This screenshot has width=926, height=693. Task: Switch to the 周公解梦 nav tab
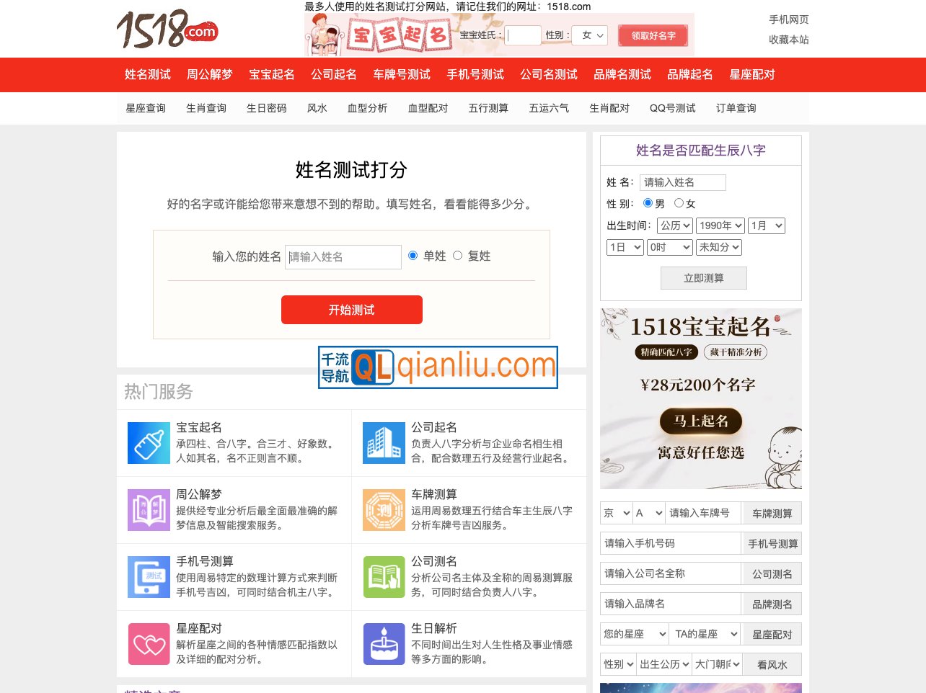(209, 74)
